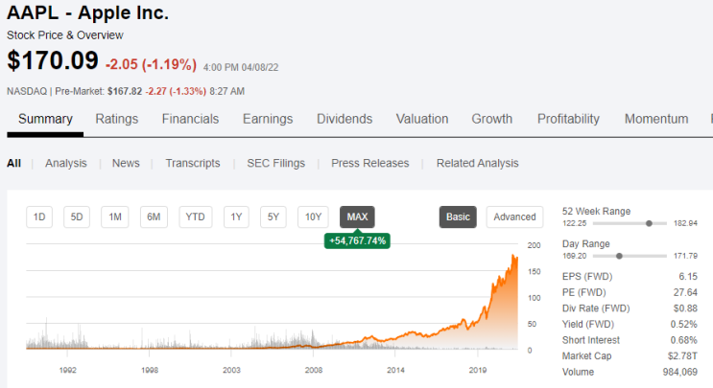713x388 pixels.
Task: Select the 1D chart range button
Action: pyautogui.click(x=39, y=217)
